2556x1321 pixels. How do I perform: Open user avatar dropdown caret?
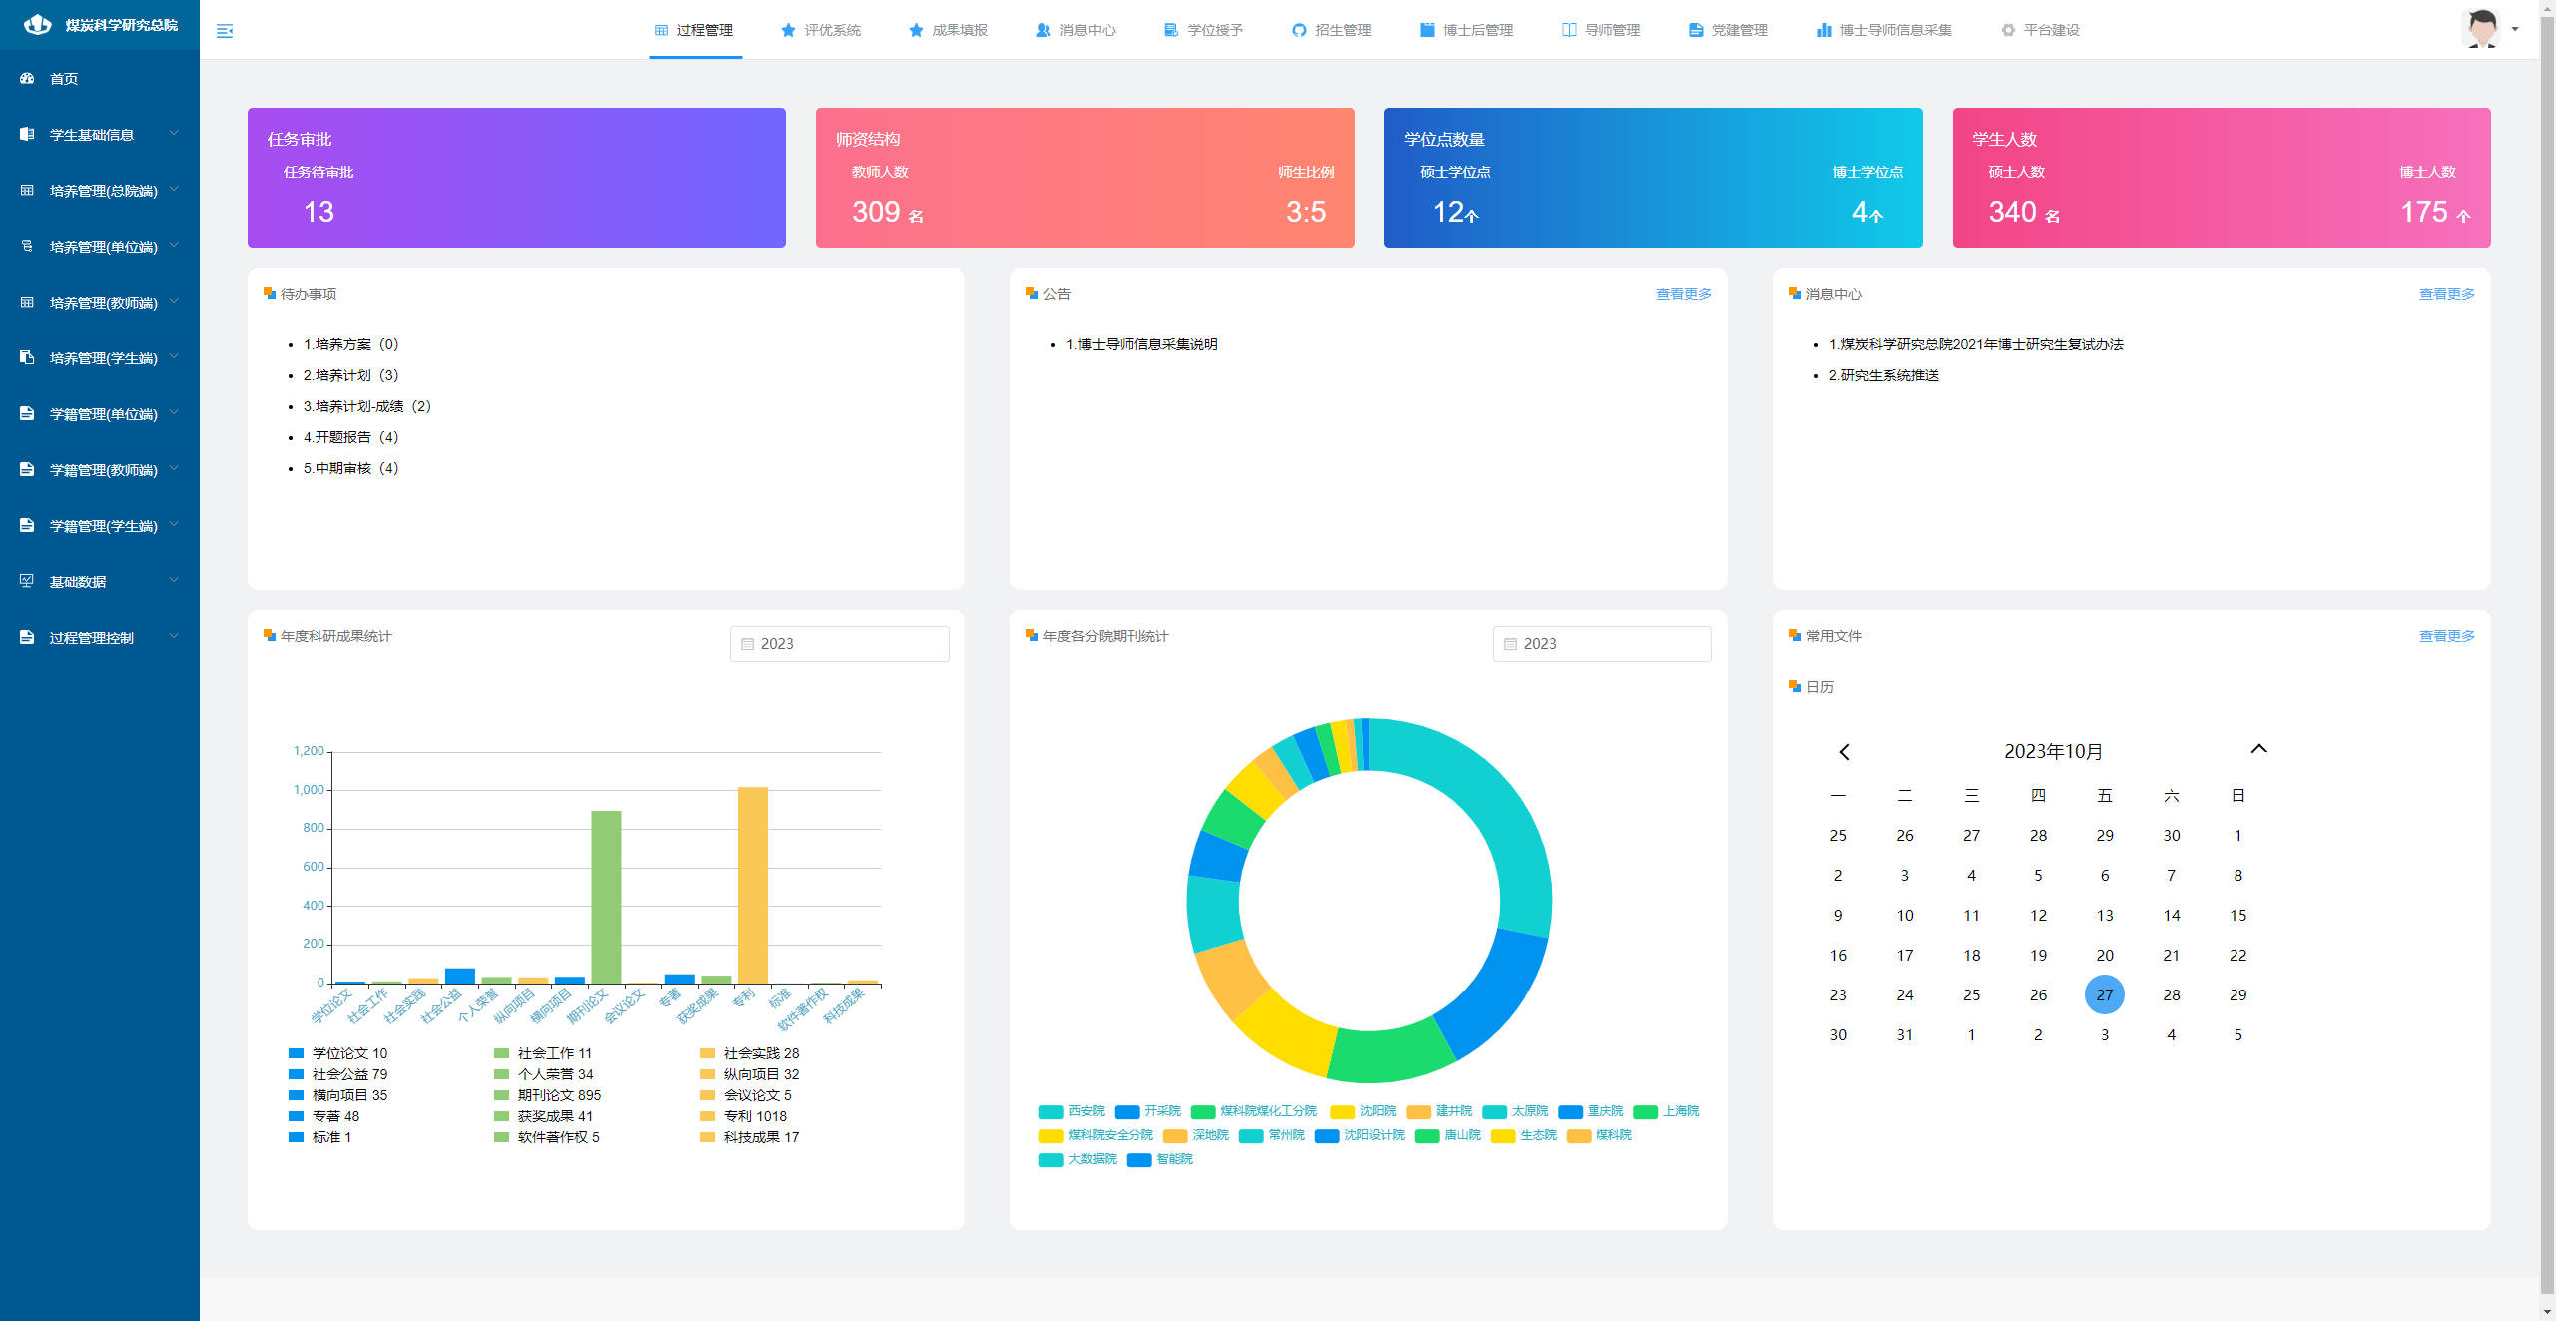click(2515, 29)
